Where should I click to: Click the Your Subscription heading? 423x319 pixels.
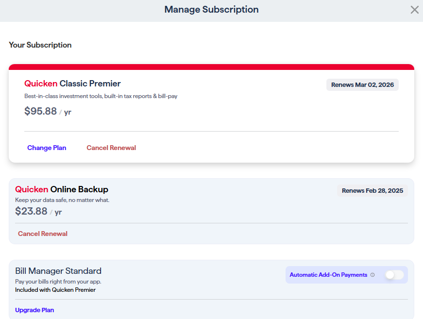pos(40,45)
